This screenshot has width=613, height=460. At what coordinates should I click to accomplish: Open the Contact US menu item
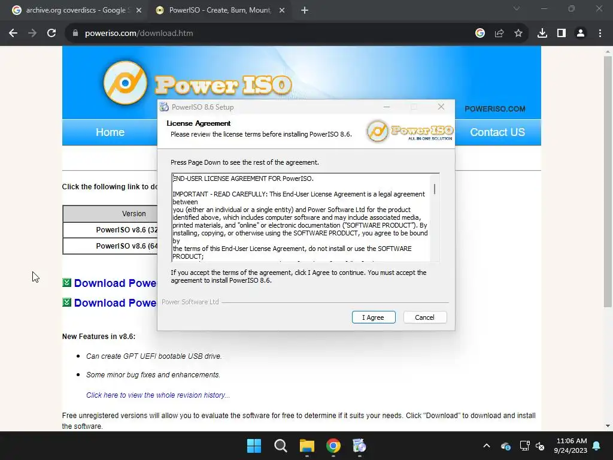point(497,132)
